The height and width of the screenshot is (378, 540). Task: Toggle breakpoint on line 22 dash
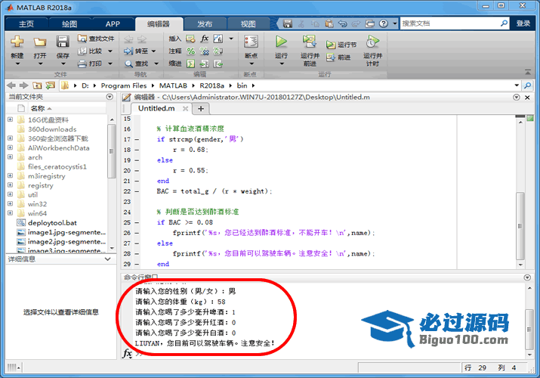click(x=137, y=191)
